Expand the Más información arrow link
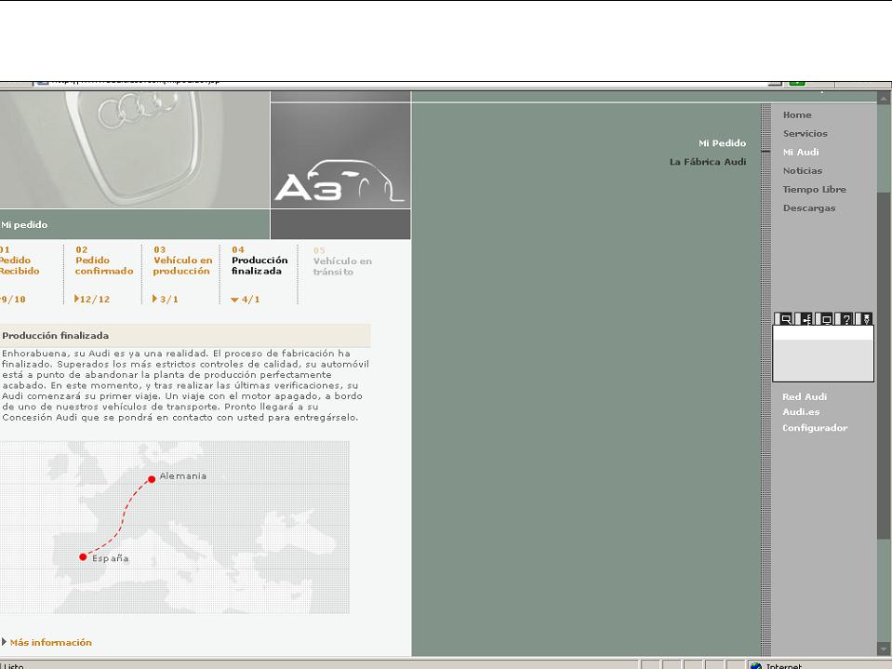The image size is (892, 669). tap(4, 642)
